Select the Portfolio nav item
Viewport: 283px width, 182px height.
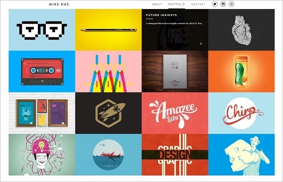coord(176,4)
